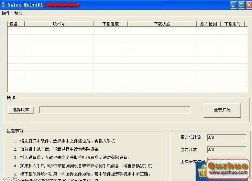Select the 下载状态 column header
Screen dimensions: 252x181
[162, 24]
